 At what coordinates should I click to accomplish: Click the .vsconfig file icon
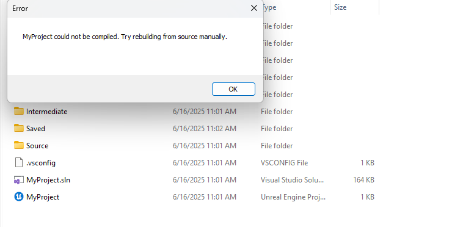point(19,162)
